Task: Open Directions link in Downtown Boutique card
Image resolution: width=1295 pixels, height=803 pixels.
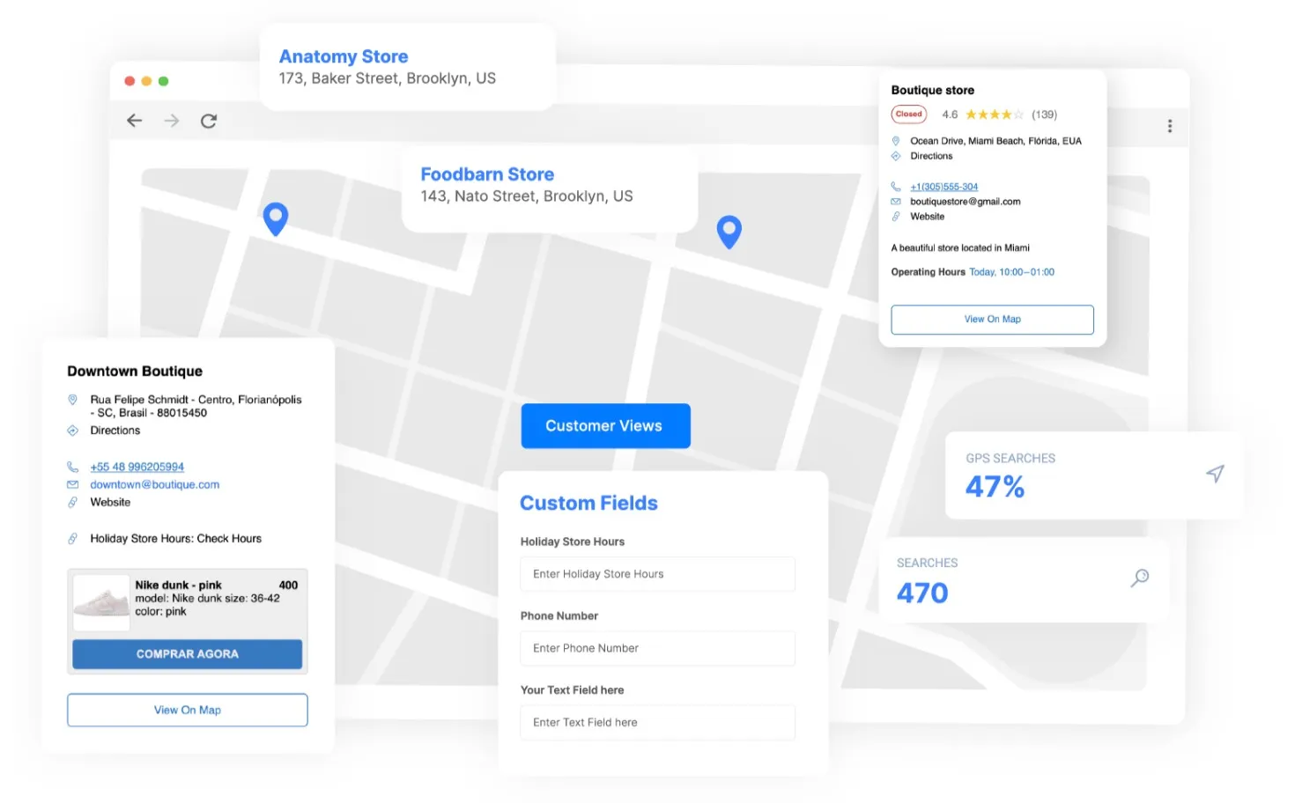Action: point(115,431)
